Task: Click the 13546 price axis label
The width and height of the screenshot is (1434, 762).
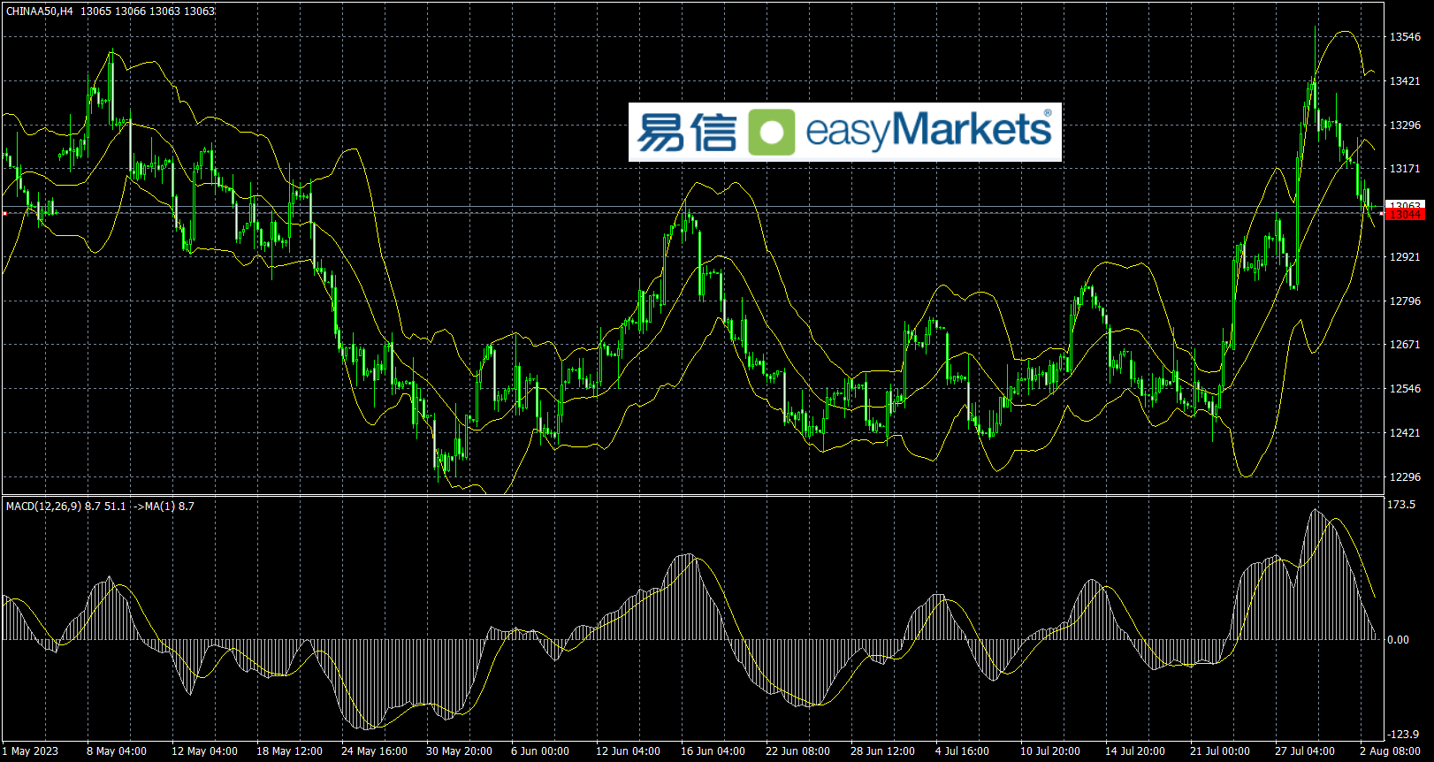Action: pos(1405,37)
